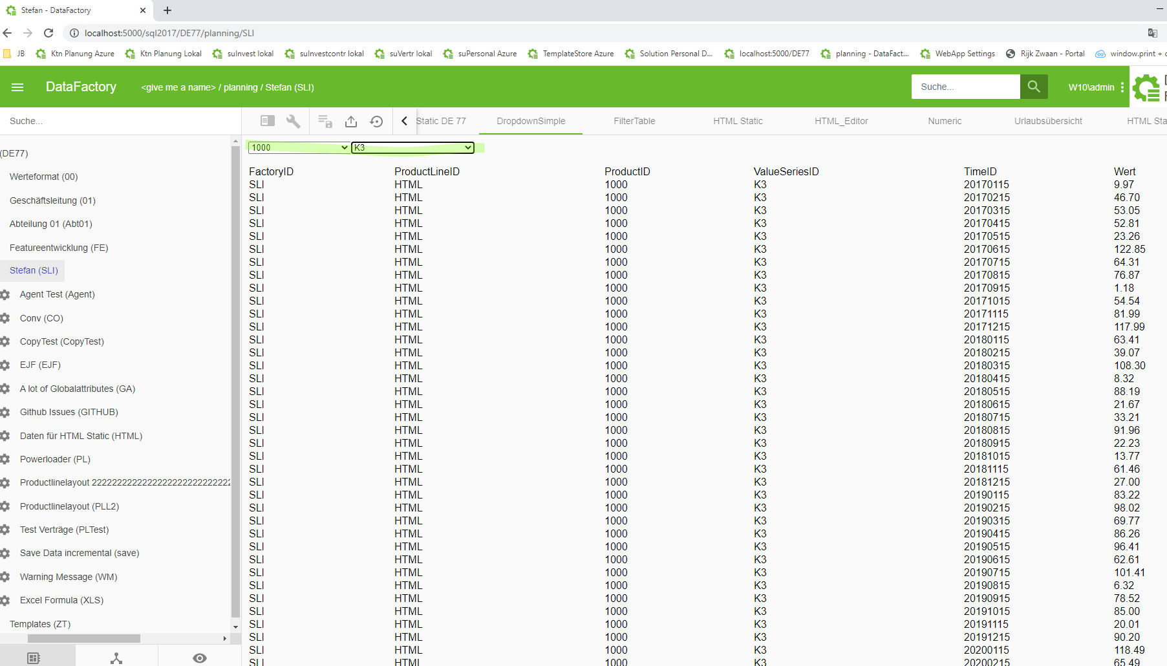Viewport: 1167px width, 666px height.
Task: Click the upload/export icon in toolbar
Action: point(351,121)
